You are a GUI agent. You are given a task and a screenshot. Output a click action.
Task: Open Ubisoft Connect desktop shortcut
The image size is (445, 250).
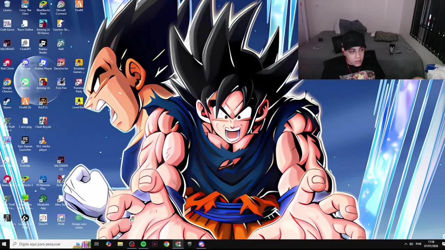click(61, 8)
